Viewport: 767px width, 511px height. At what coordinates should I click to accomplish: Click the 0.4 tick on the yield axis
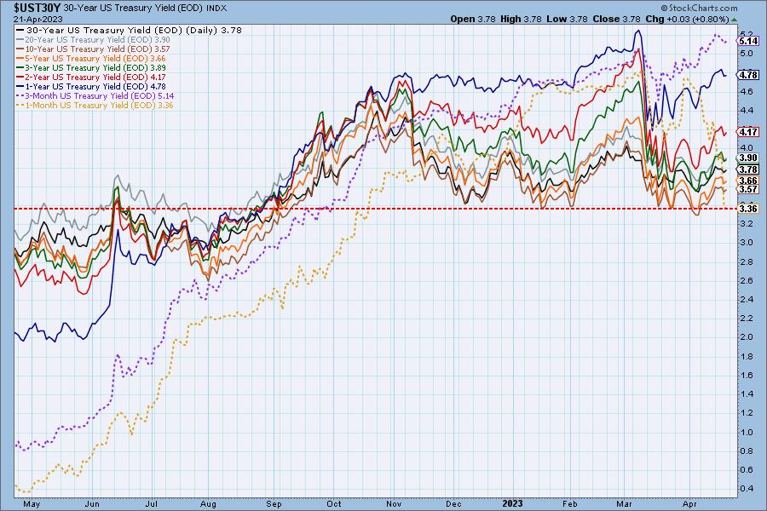(747, 489)
